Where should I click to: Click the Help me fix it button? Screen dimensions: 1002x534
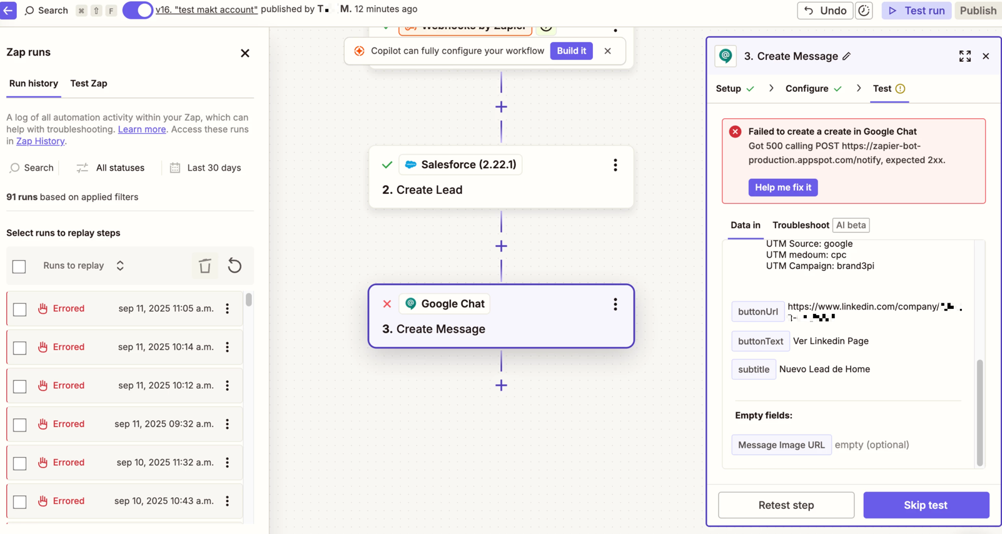coord(782,188)
